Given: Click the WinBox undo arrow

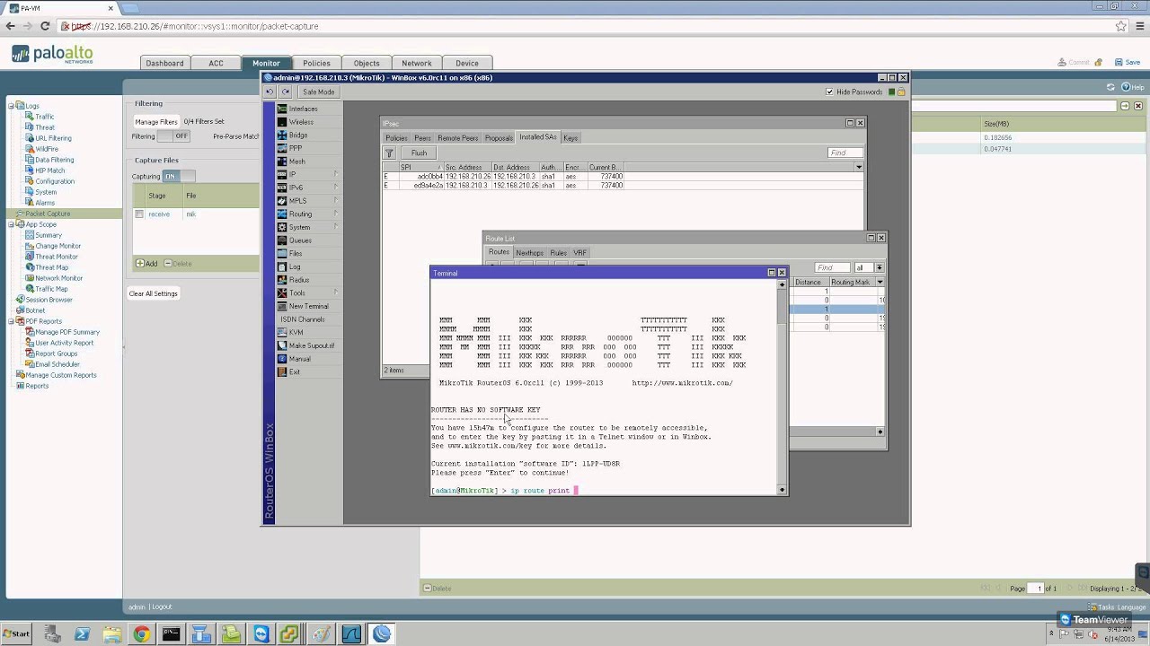Looking at the screenshot, I should pos(270,92).
